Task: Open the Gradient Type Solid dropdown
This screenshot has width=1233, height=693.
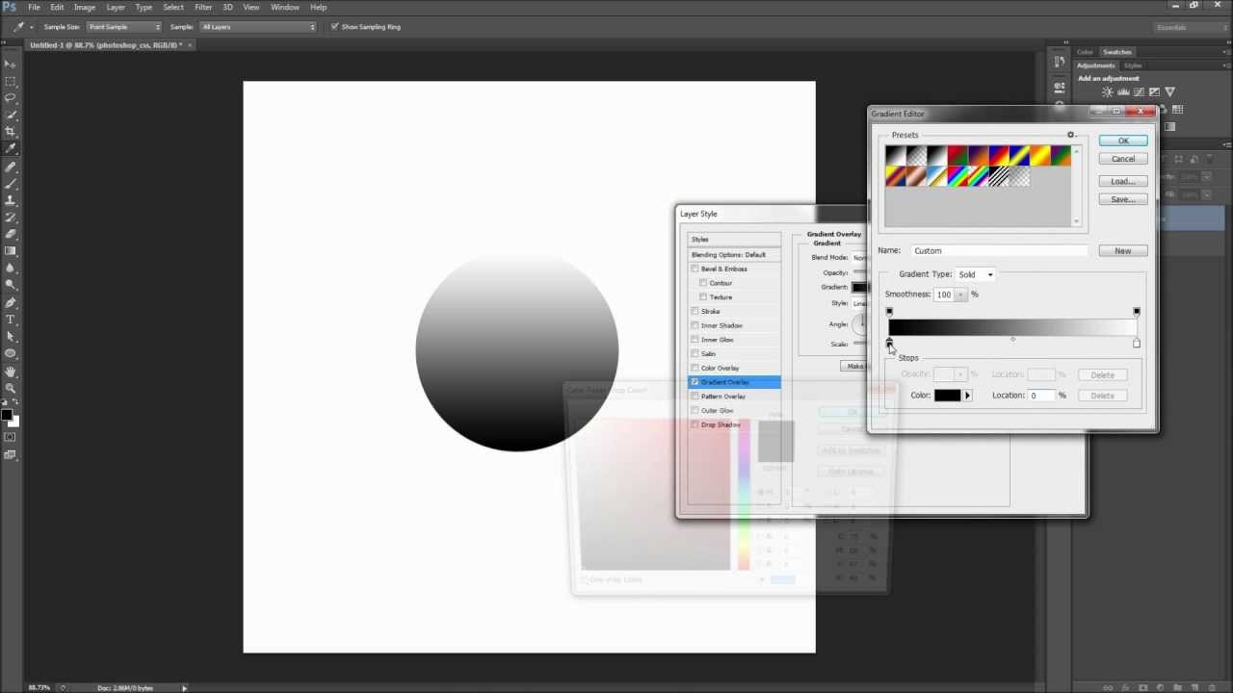Action: click(x=975, y=274)
